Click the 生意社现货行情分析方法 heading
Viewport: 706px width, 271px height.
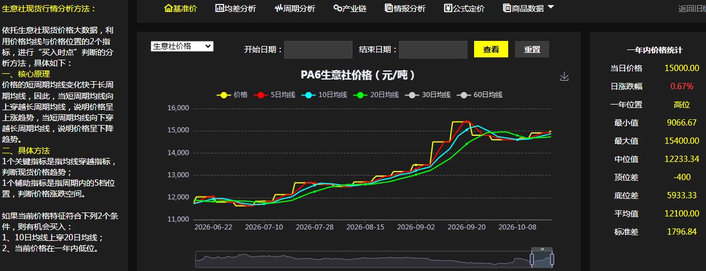[49, 9]
